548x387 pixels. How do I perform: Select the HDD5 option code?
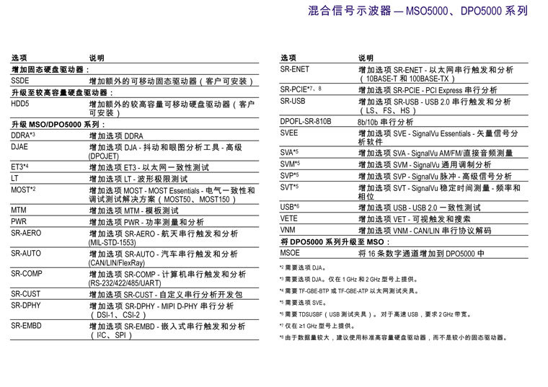20,104
